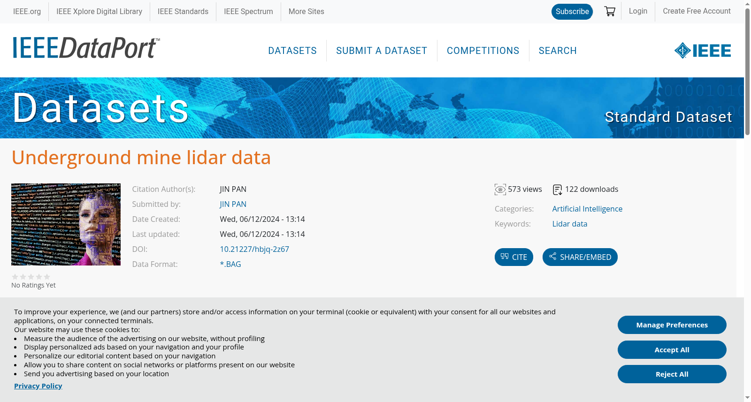Open submitter JIN PAN profile link
This screenshot has height=402, width=751.
[x=233, y=205]
